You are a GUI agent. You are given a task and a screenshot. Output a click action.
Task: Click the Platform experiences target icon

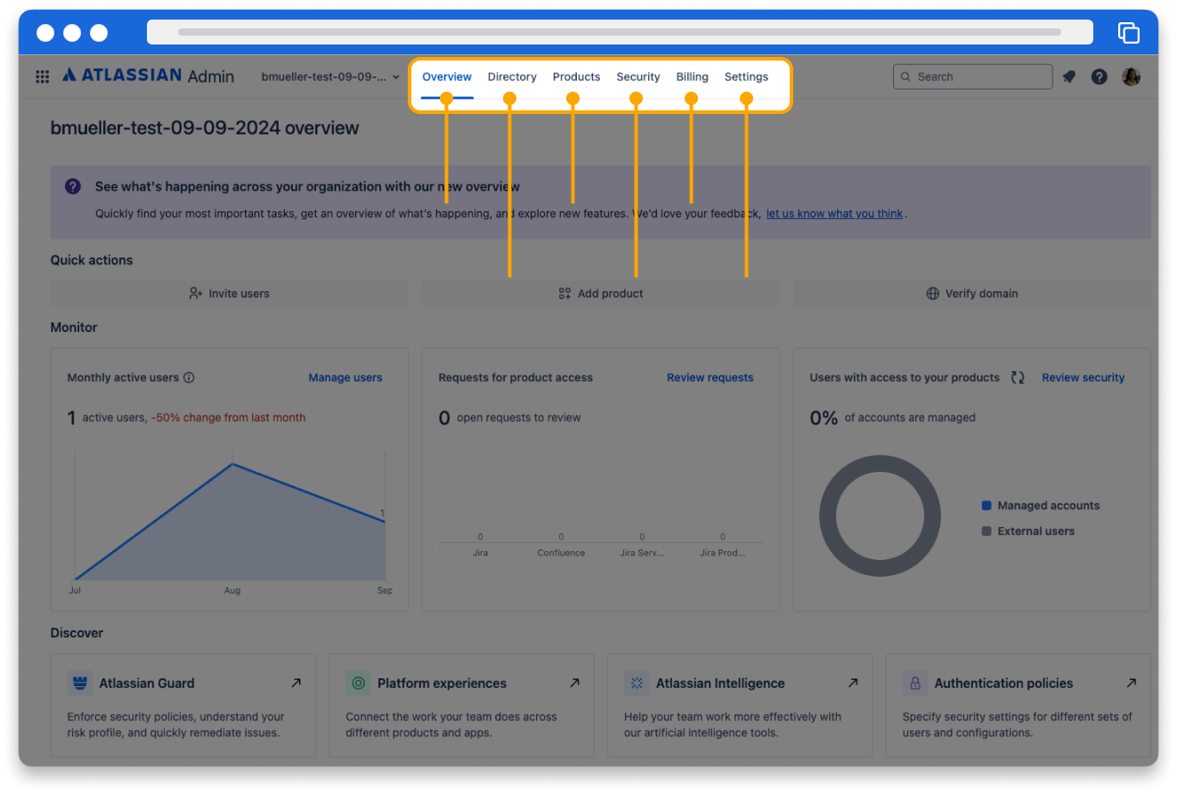(359, 684)
